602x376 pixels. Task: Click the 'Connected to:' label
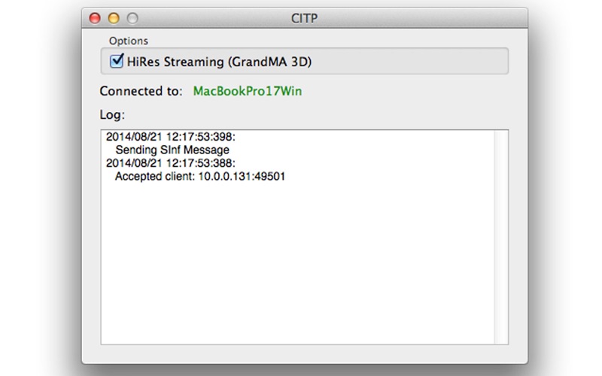point(141,91)
